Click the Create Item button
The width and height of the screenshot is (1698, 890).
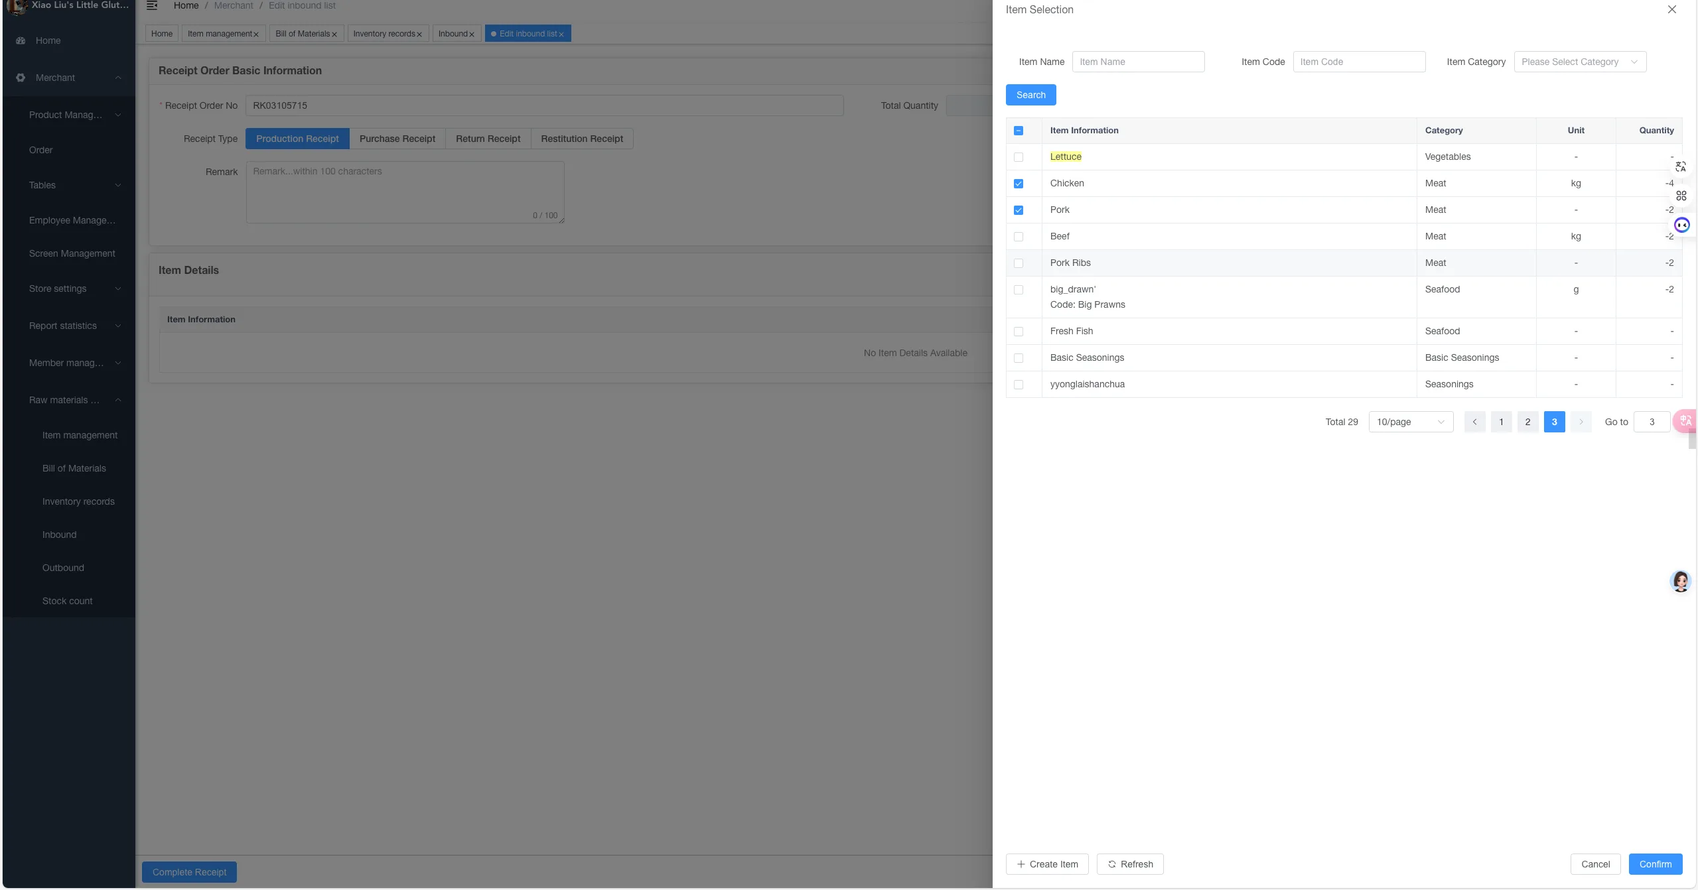click(1047, 864)
